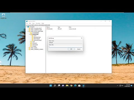The width and height of the screenshot is (134, 100).
Task: Launch Microsoft Edge from taskbar
Action: [x=75, y=86]
